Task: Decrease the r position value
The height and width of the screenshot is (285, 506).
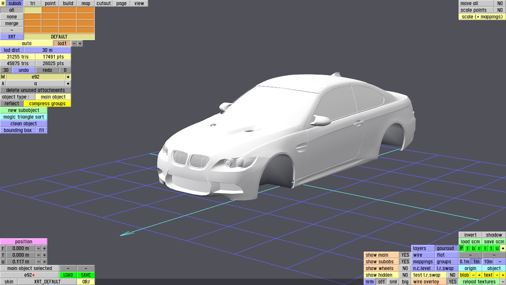Action: 39,248
